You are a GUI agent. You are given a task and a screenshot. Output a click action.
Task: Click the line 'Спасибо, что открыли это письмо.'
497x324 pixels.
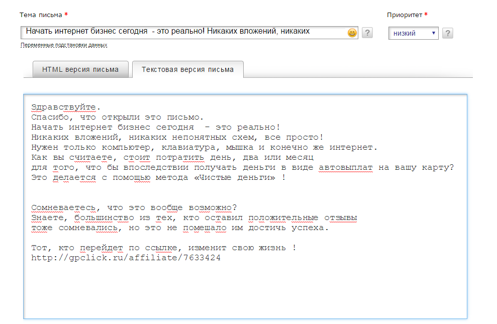click(x=117, y=117)
